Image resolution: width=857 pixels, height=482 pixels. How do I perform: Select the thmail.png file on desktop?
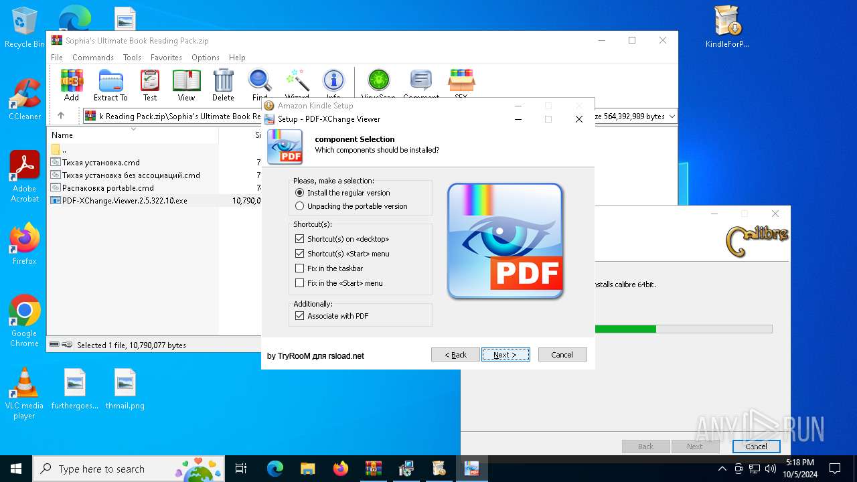(125, 389)
